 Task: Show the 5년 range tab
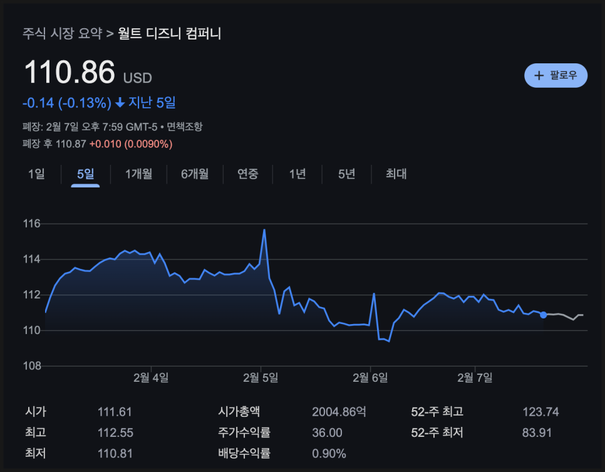346,174
